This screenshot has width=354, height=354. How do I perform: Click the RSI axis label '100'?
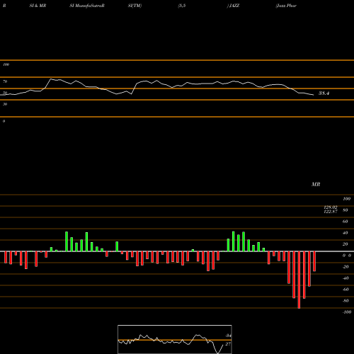coord(6,64)
